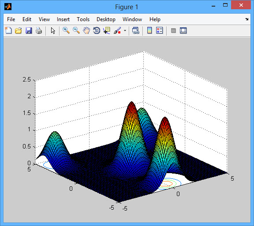Show plot tools and dock figure
The width and height of the screenshot is (254, 226).
[x=183, y=30]
